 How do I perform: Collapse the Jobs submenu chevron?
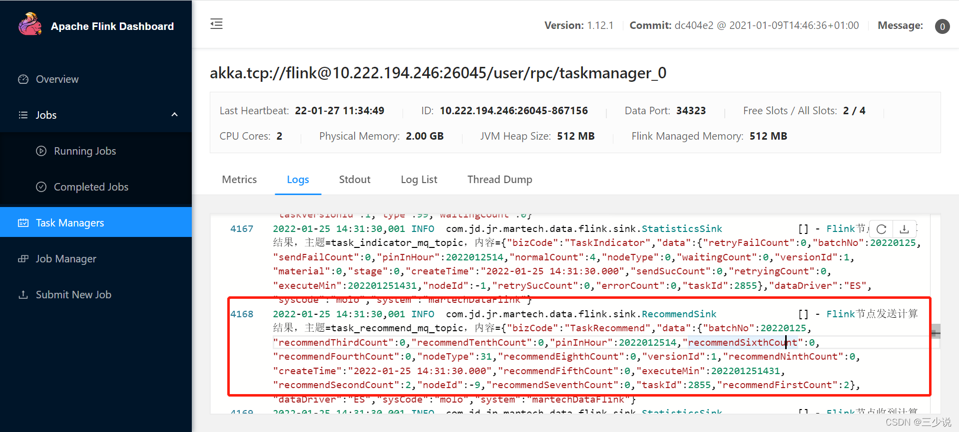coord(174,115)
